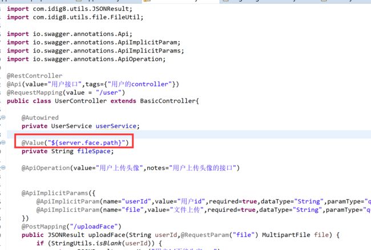This screenshot has height=250, width=371.
Task: Click the fileSpace field name
Action: [x=94, y=151]
